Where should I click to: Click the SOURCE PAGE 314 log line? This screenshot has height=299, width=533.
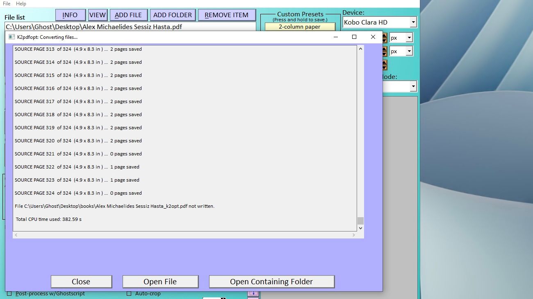78,62
